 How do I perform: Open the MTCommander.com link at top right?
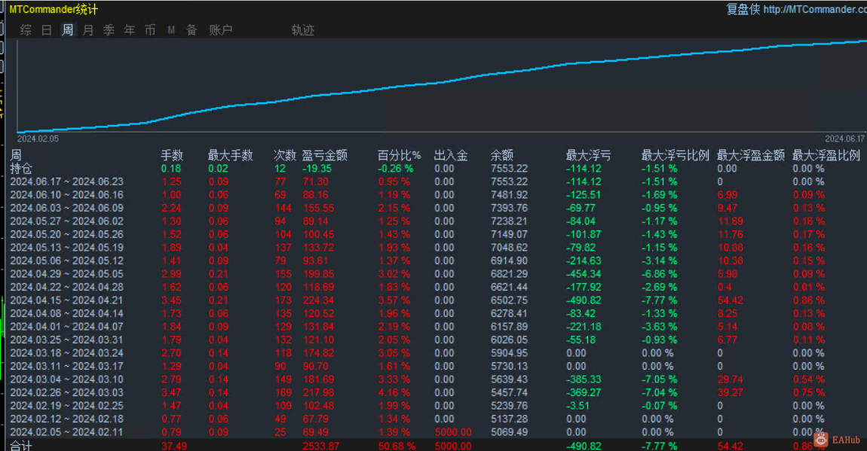pos(815,9)
